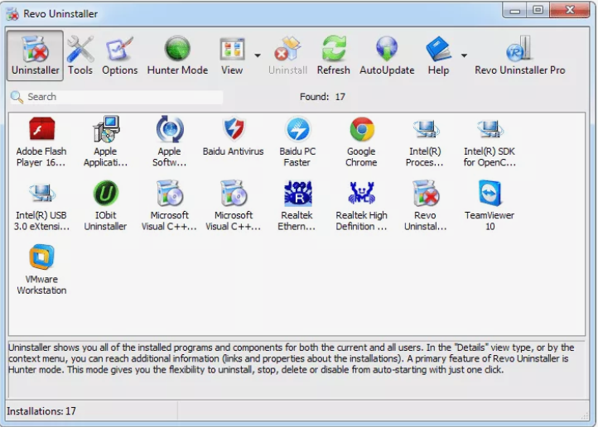Expand the Help dropdown arrow

(464, 55)
